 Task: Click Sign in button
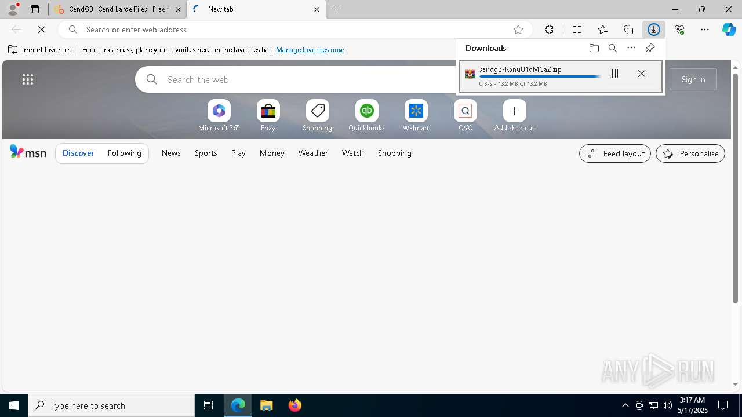[693, 79]
